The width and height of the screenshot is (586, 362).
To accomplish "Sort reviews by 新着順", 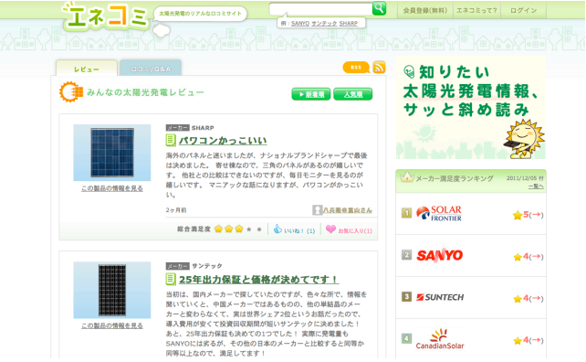I will tap(311, 94).
